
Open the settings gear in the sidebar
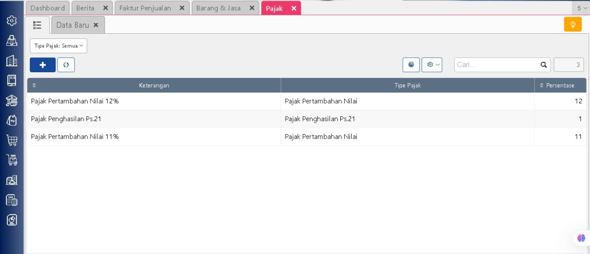(x=11, y=21)
